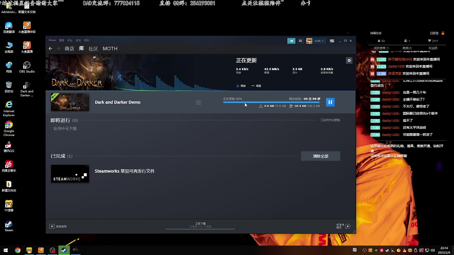The width and height of the screenshot is (454, 255).
Task: Open 百度翻译 desktop icon
Action: (9, 28)
